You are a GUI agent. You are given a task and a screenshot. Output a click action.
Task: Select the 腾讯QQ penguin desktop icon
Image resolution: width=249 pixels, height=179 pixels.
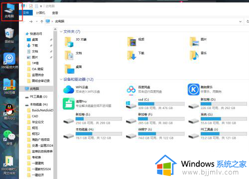pyautogui.click(x=9, y=112)
